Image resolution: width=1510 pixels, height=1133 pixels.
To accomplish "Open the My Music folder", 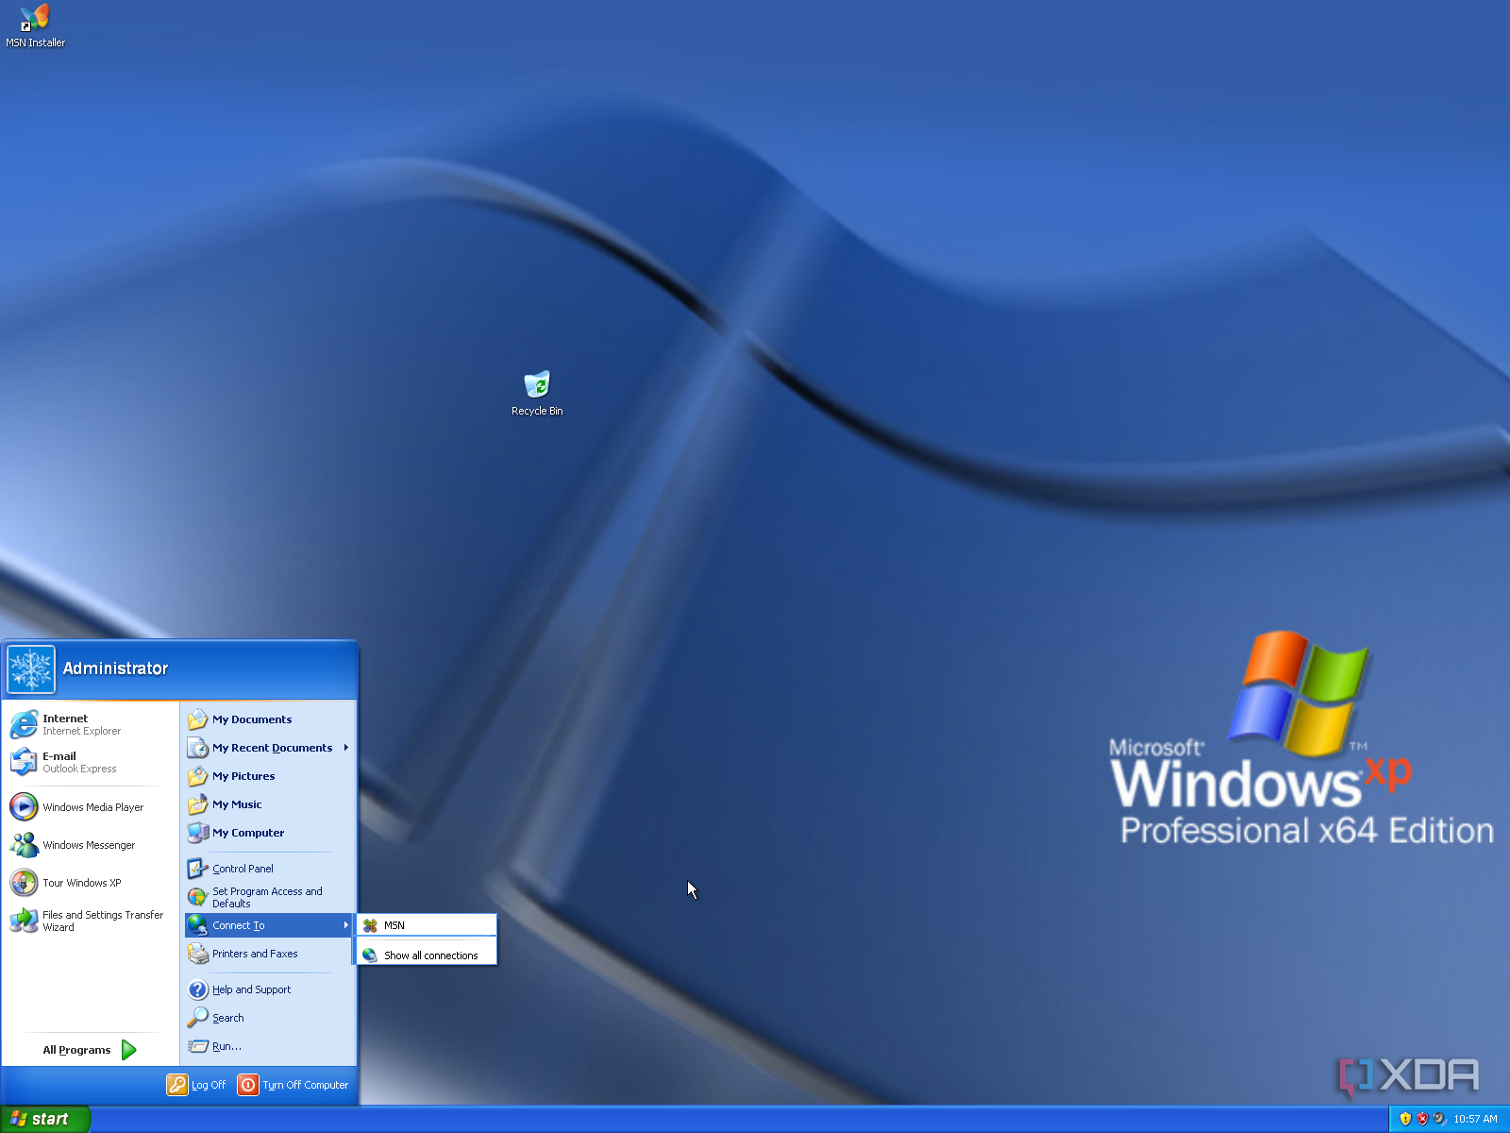I will pos(269,804).
